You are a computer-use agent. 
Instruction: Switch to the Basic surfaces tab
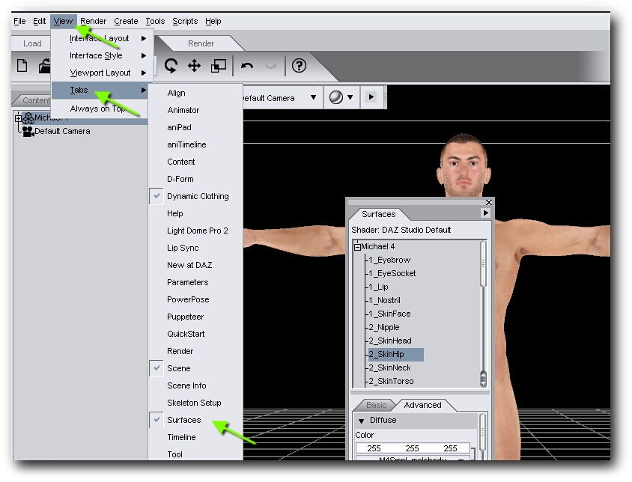[x=376, y=405]
